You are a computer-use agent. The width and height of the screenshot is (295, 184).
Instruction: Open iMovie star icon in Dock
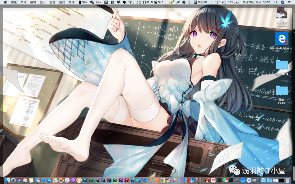point(181,180)
